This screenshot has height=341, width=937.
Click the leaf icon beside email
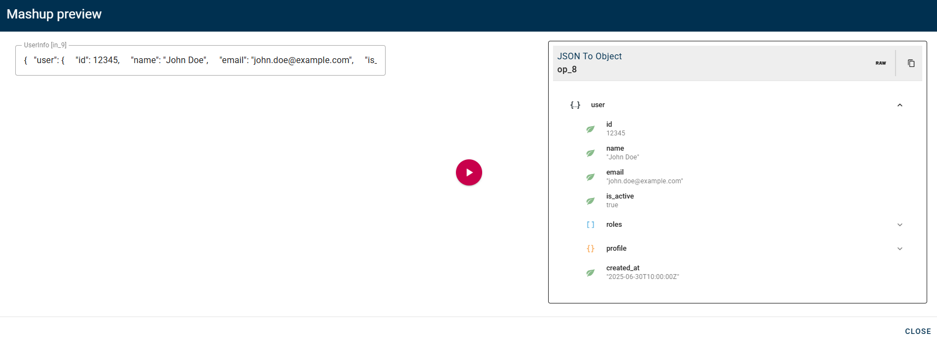590,177
